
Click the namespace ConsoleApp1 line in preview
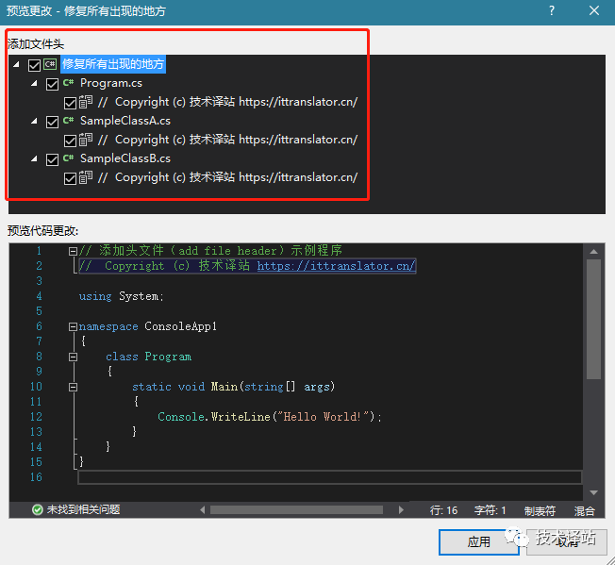(x=147, y=326)
